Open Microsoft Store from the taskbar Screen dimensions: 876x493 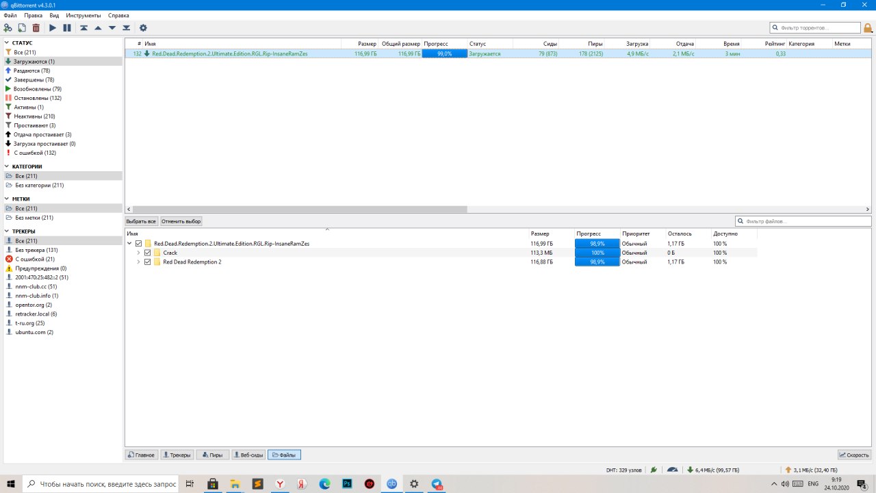click(x=213, y=483)
